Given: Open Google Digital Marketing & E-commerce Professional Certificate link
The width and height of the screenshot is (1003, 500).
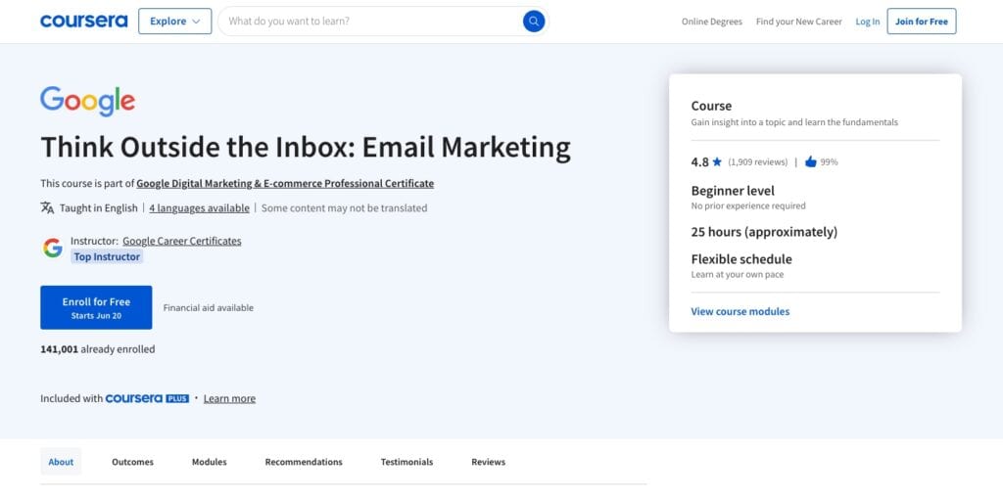Looking at the screenshot, I should point(285,184).
